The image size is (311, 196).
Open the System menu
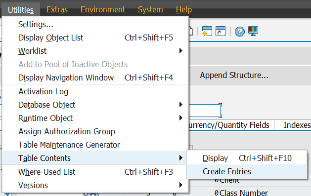[150, 9]
